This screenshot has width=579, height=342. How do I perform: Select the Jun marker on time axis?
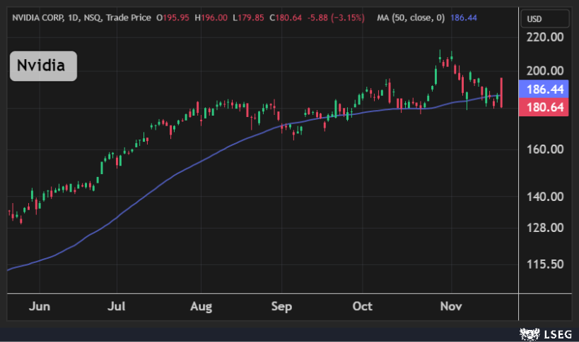(x=39, y=307)
